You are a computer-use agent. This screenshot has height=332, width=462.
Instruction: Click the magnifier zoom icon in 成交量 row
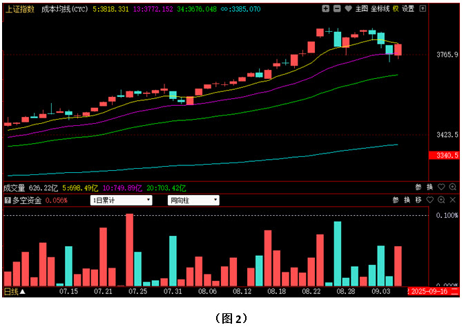(452, 187)
